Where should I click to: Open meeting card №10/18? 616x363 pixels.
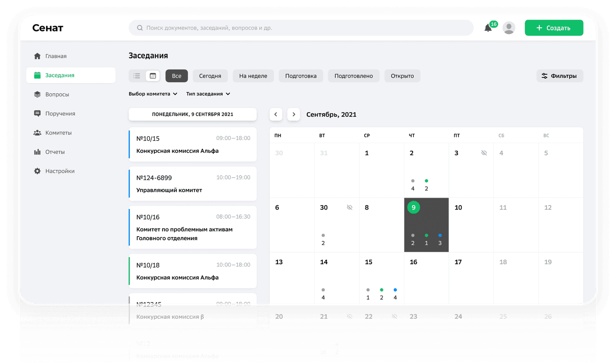pos(192,271)
